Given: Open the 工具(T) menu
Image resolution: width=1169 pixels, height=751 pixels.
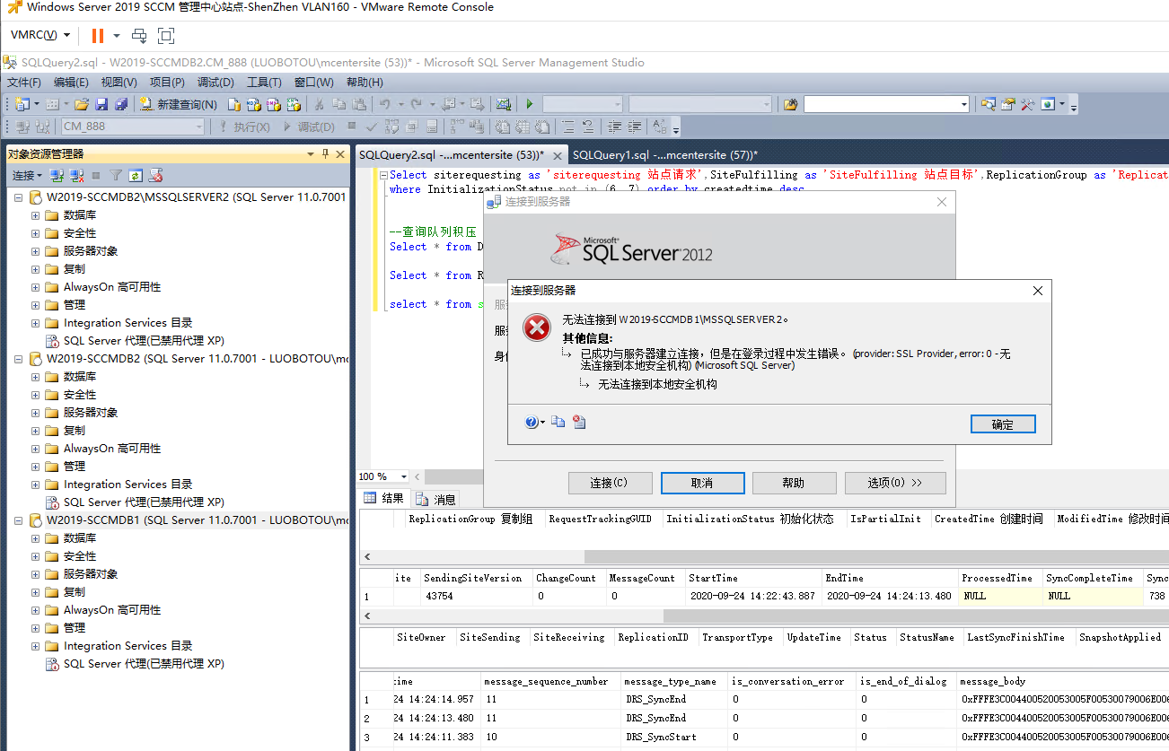Looking at the screenshot, I should click(x=264, y=82).
